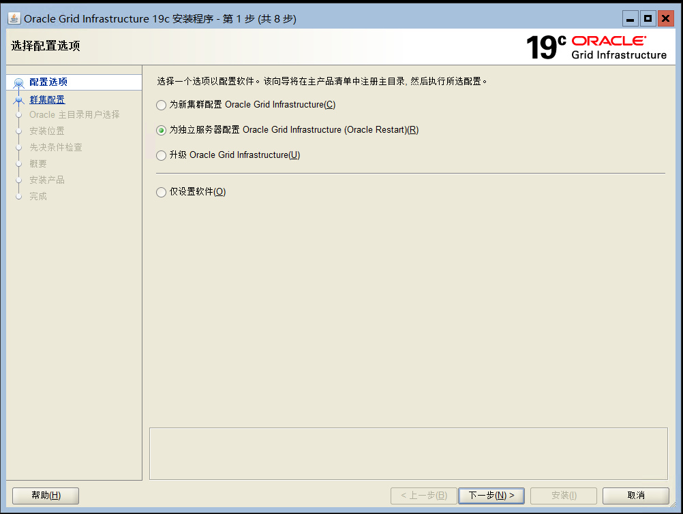Choose the upgrade Oracle Grid Infrastructure option
The width and height of the screenshot is (683, 514).
coord(161,155)
